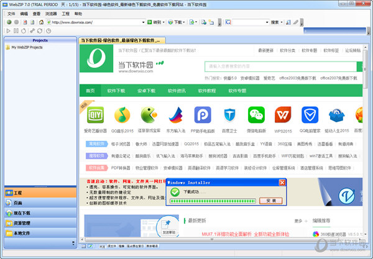Viewport: 373px width, 259px height.
Task: Click the 安装 button in Windows Installer dialog
Action: tap(271, 201)
